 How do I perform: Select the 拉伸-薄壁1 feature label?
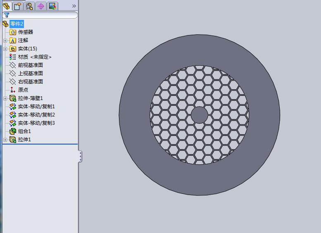31,98
